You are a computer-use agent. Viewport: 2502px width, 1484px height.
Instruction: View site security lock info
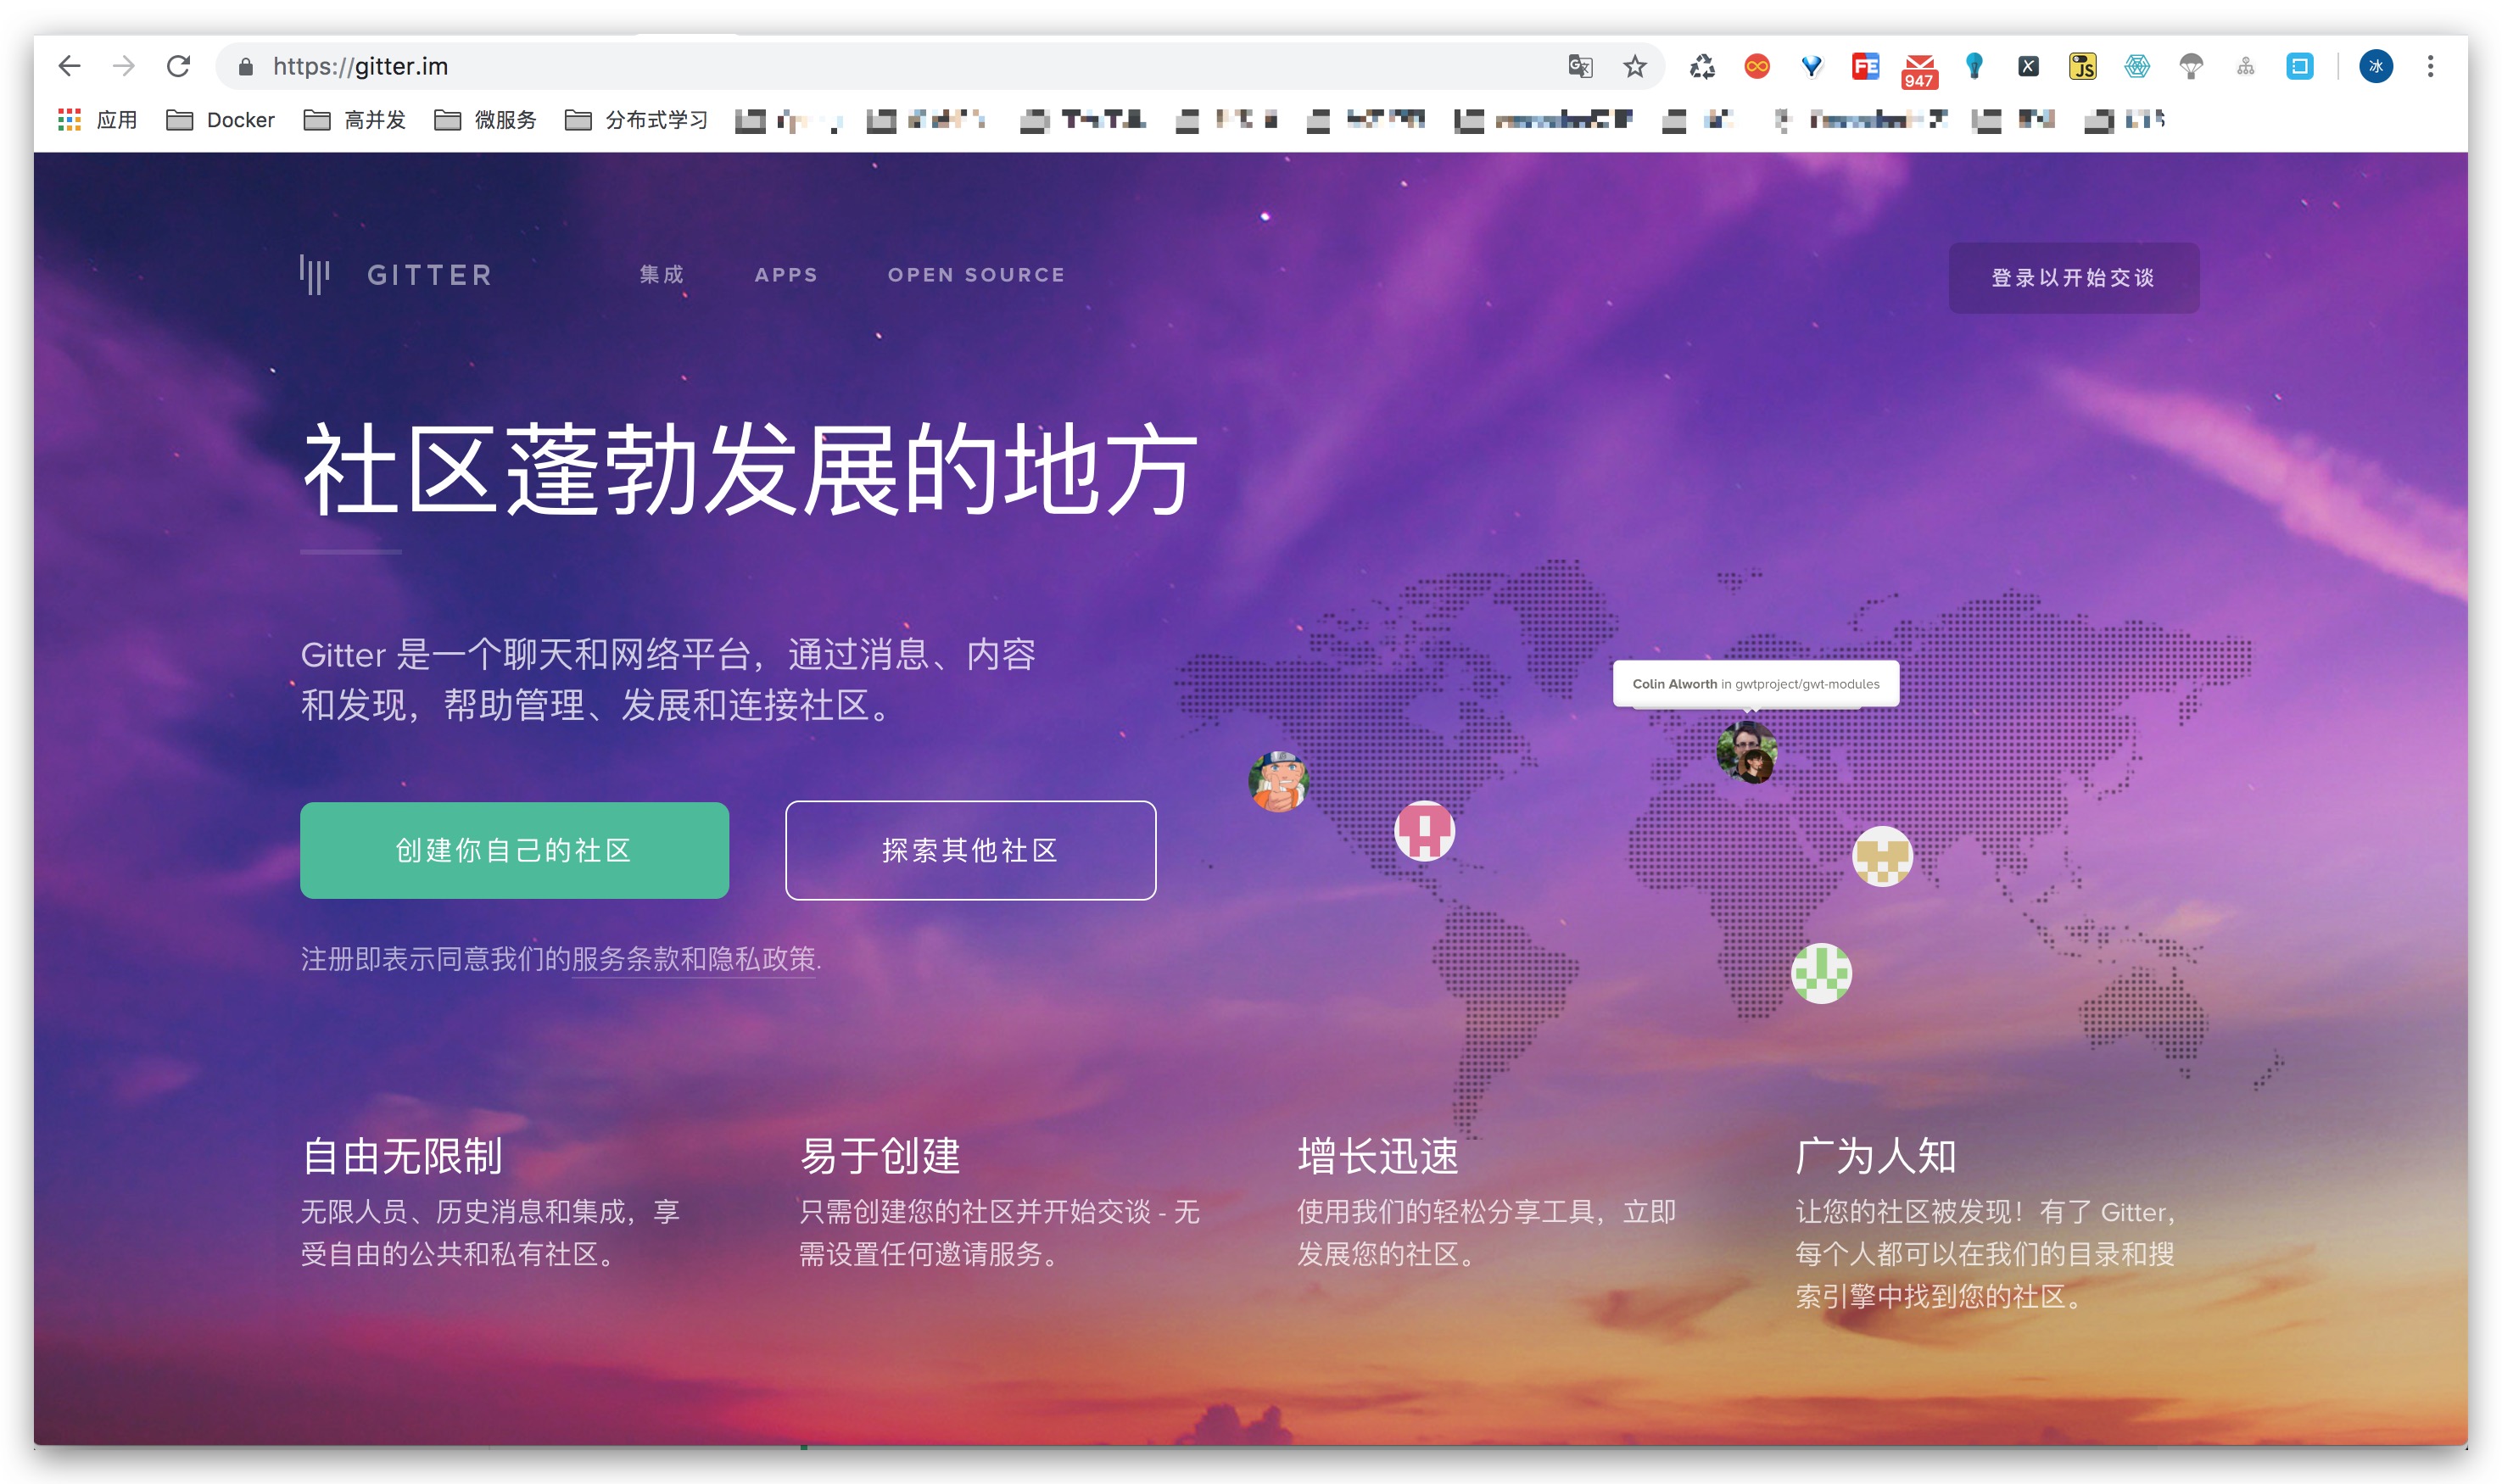click(x=246, y=67)
